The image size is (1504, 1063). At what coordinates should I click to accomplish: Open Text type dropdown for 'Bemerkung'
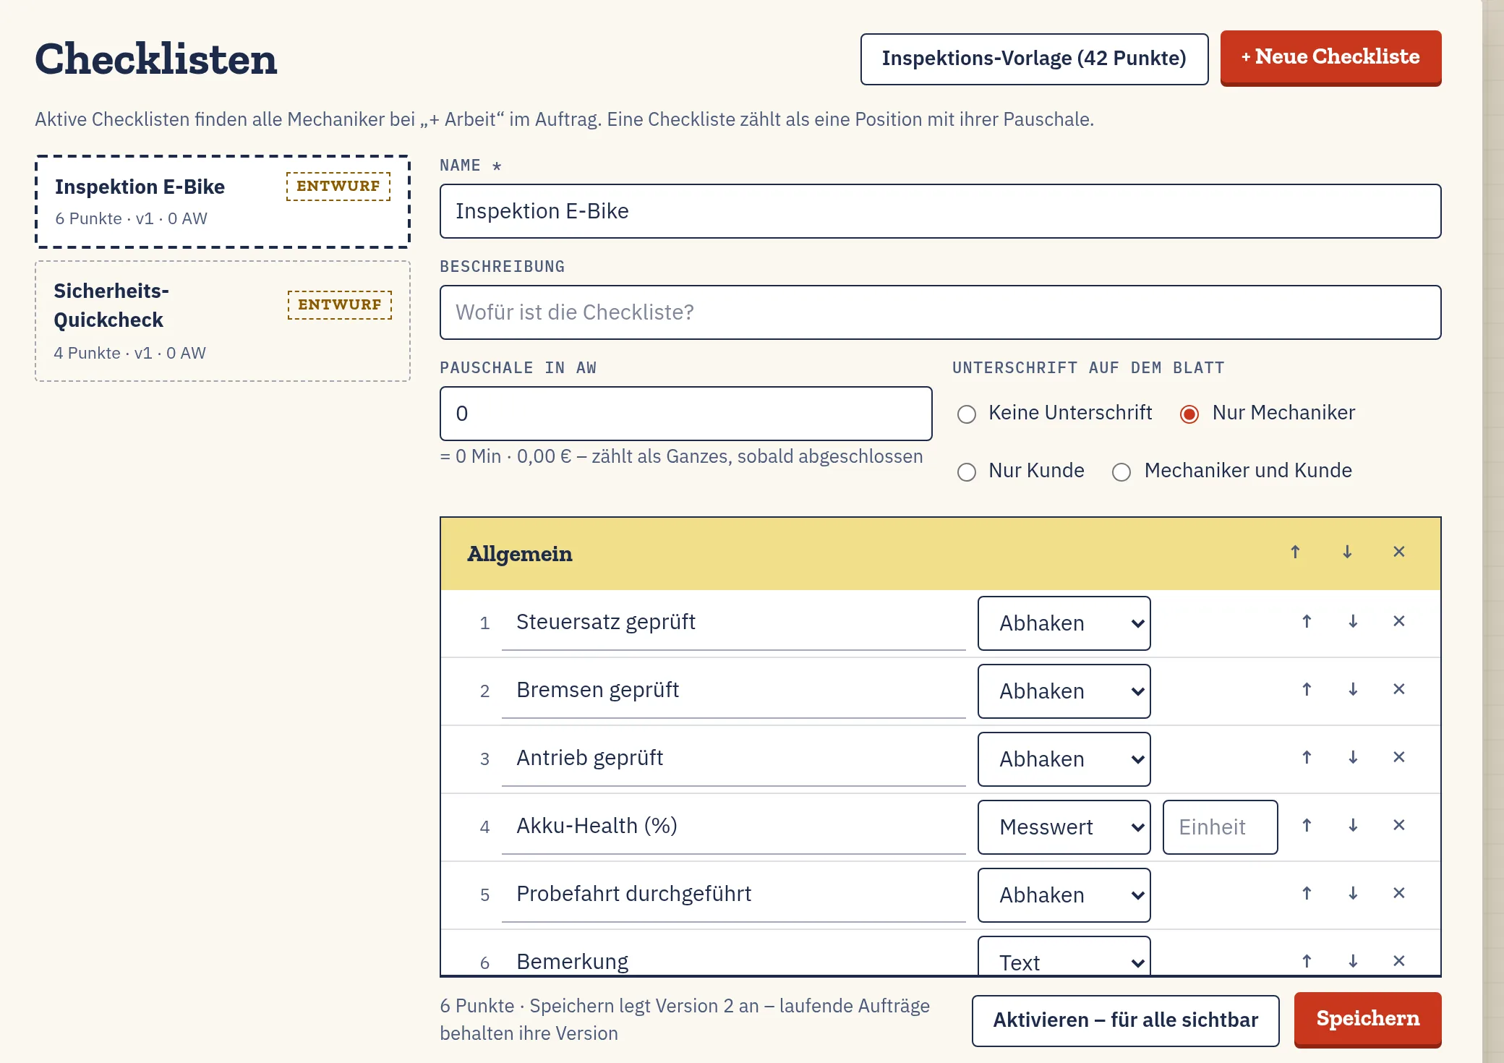click(1064, 957)
